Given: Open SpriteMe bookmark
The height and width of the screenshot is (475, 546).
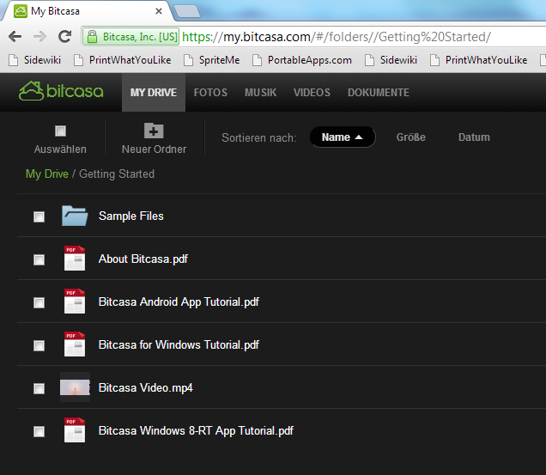Looking at the screenshot, I should pos(212,60).
